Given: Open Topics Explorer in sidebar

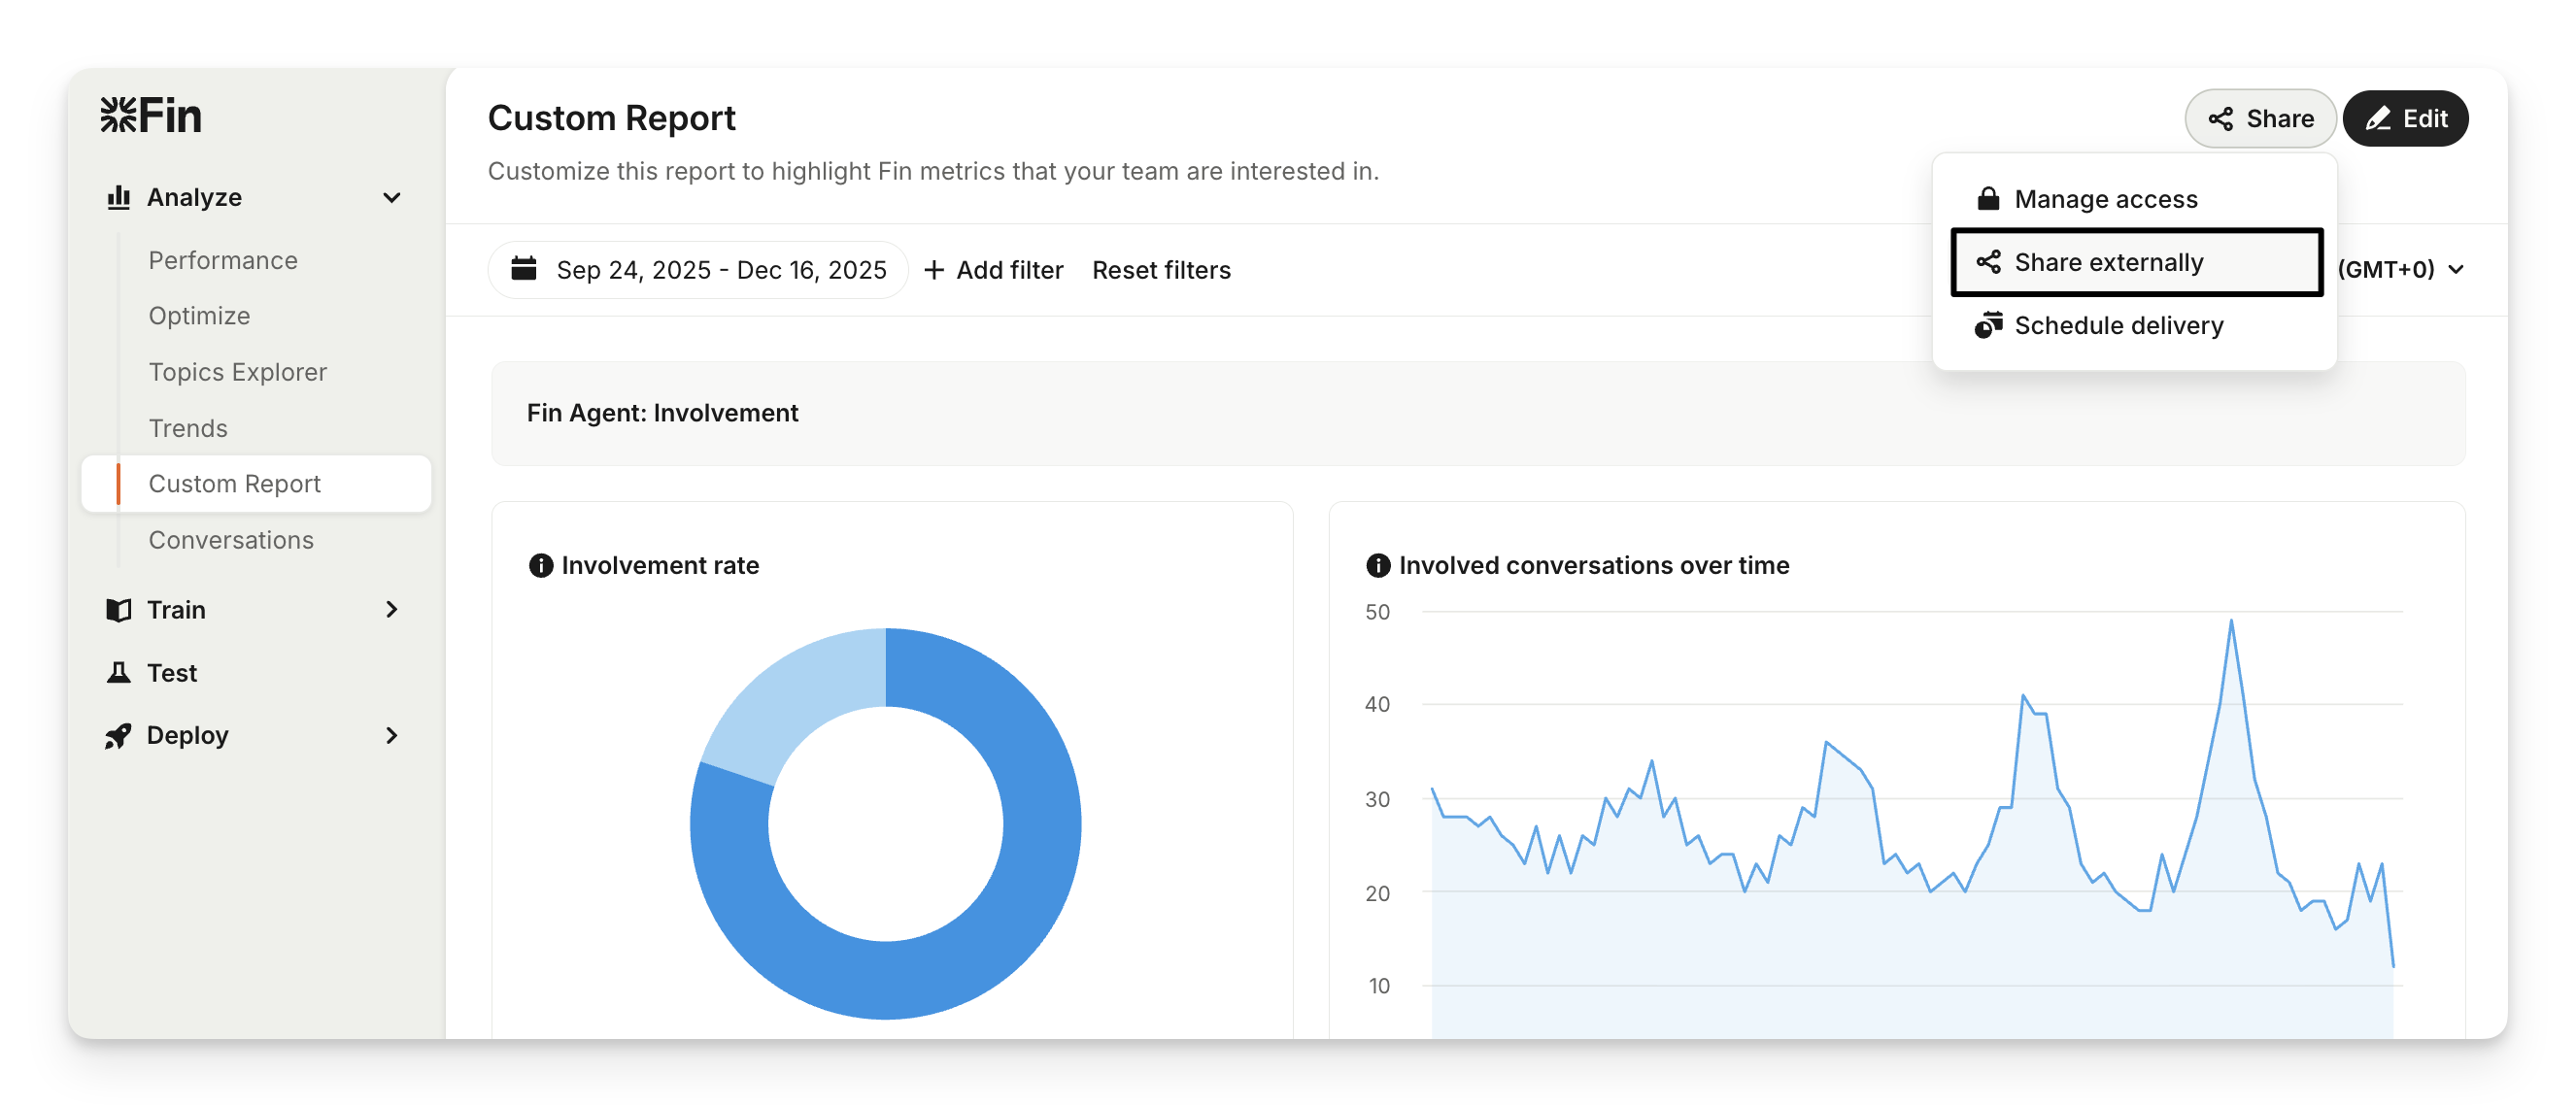Looking at the screenshot, I should (238, 372).
